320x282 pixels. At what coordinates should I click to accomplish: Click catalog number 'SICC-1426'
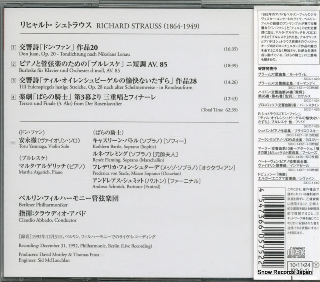pyautogui.click(x=312, y=127)
